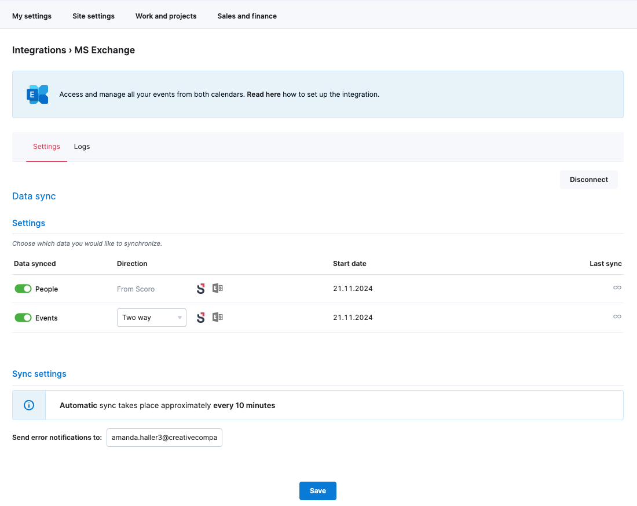Click the Sync settings heading

click(x=39, y=374)
